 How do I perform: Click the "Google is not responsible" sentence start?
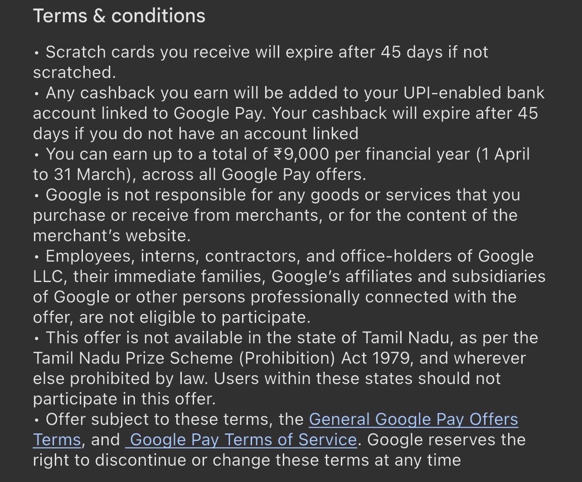(x=138, y=195)
